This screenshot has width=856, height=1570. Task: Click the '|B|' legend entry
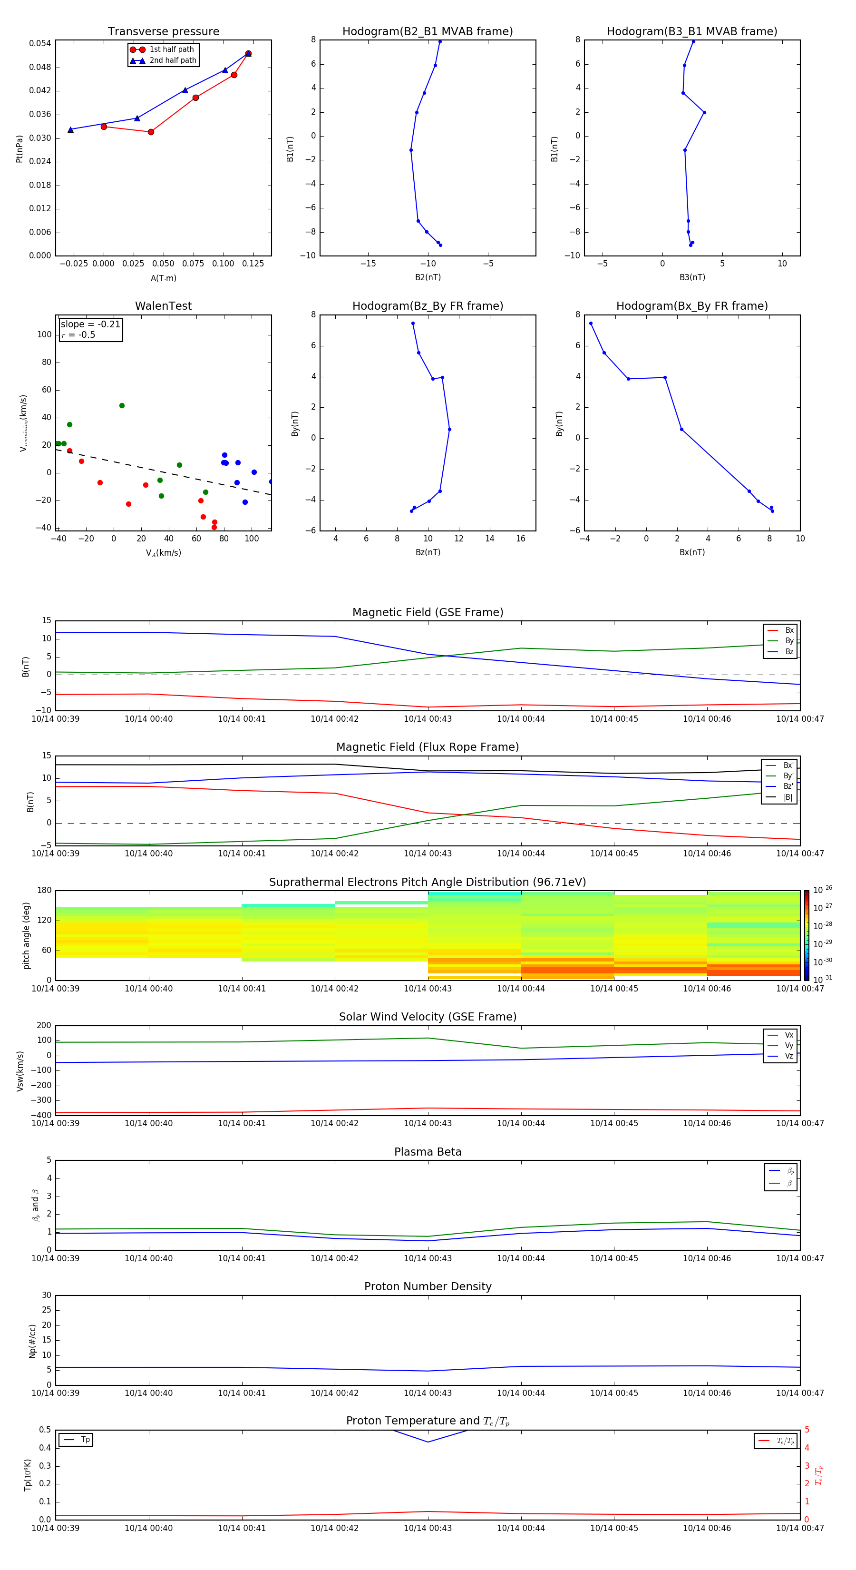click(x=779, y=797)
